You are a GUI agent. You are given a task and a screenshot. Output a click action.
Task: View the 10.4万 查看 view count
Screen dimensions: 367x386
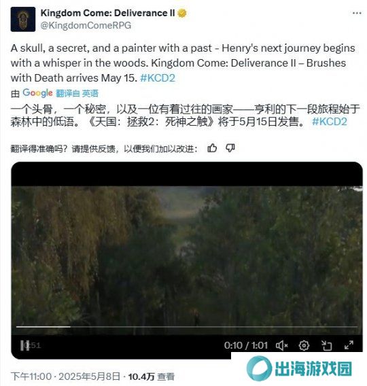[151, 376]
